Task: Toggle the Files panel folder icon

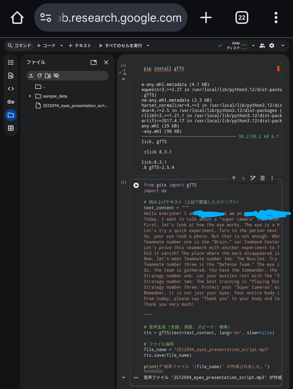Action: pos(11,115)
